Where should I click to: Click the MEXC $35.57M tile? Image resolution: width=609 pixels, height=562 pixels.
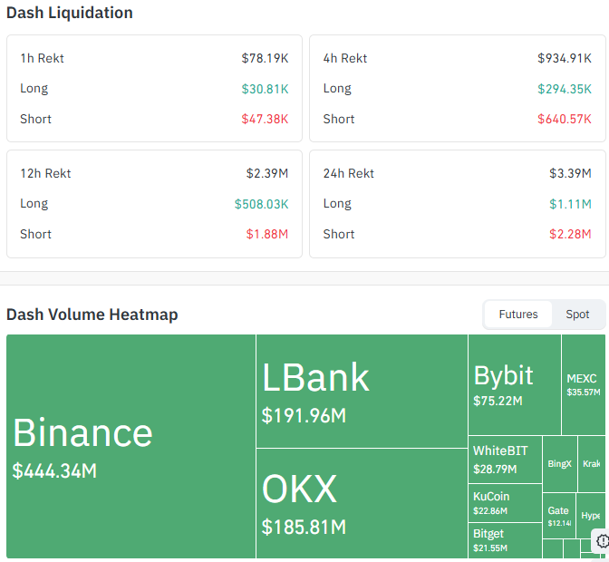(x=584, y=384)
